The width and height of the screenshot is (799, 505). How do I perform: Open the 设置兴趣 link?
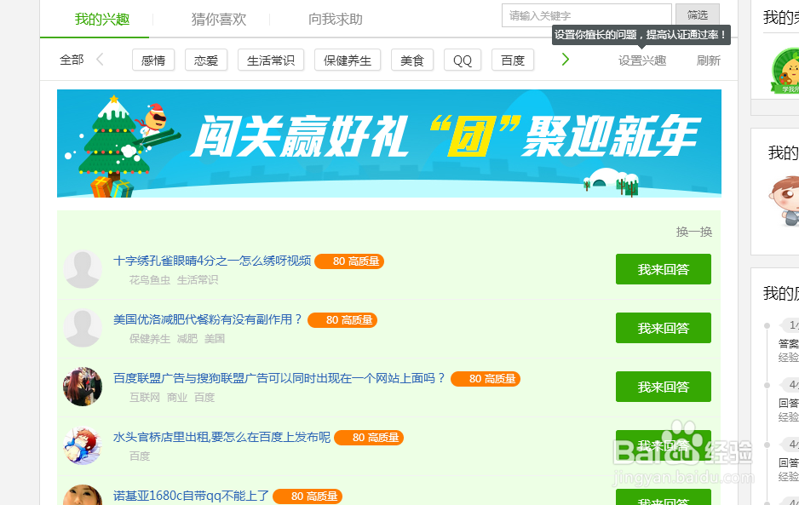[642, 60]
